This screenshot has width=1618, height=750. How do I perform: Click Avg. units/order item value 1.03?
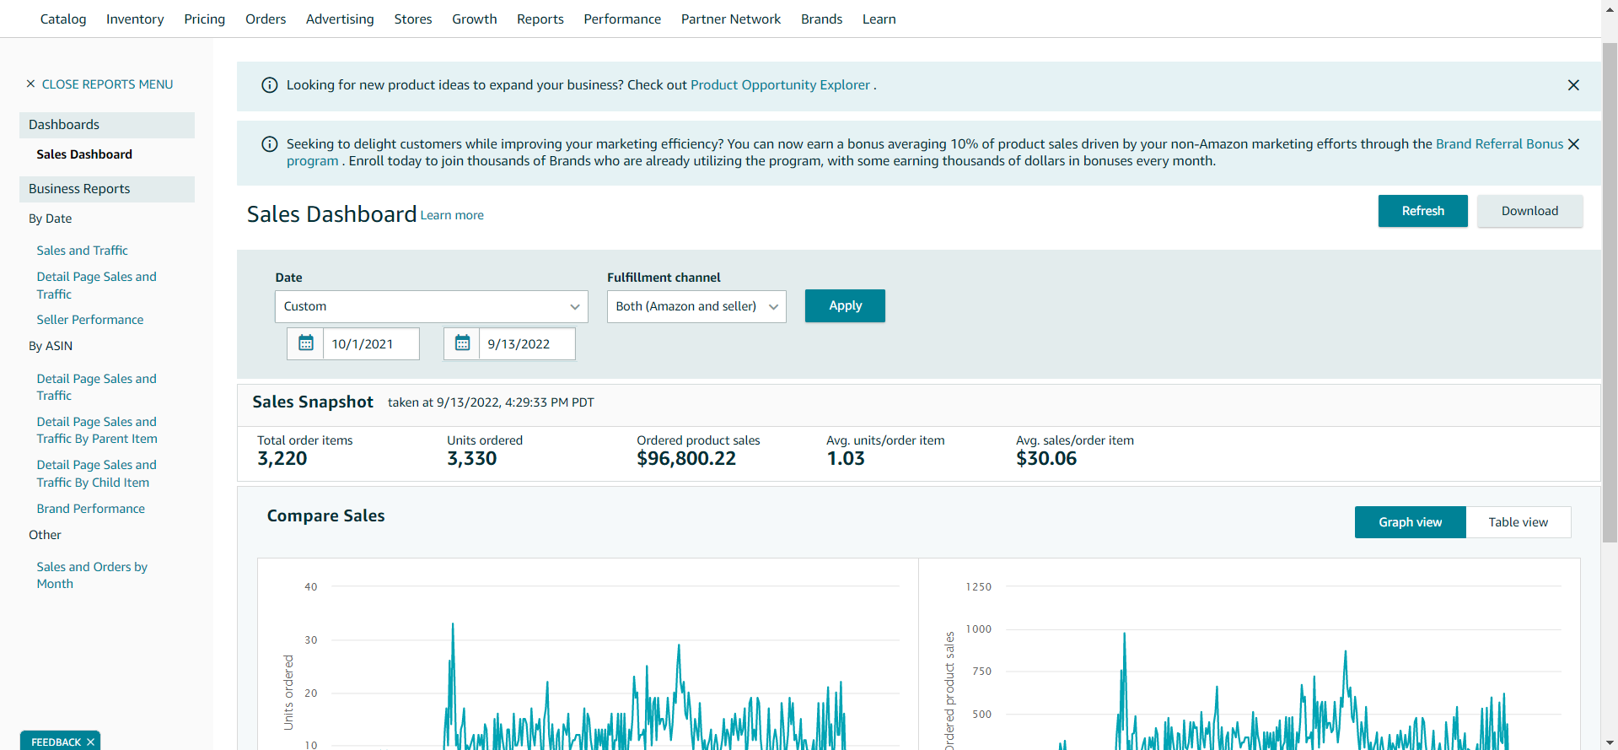[846, 459]
